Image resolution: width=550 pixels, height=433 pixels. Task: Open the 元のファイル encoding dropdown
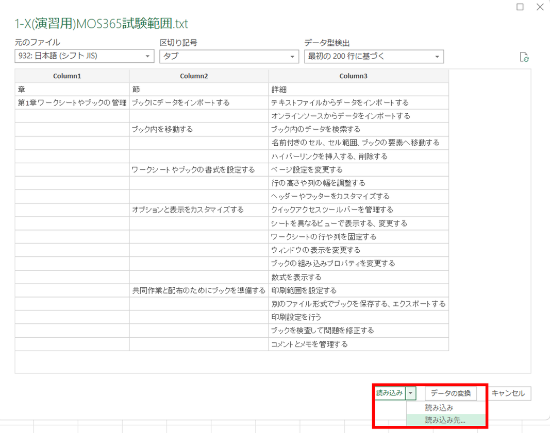pyautogui.click(x=84, y=56)
